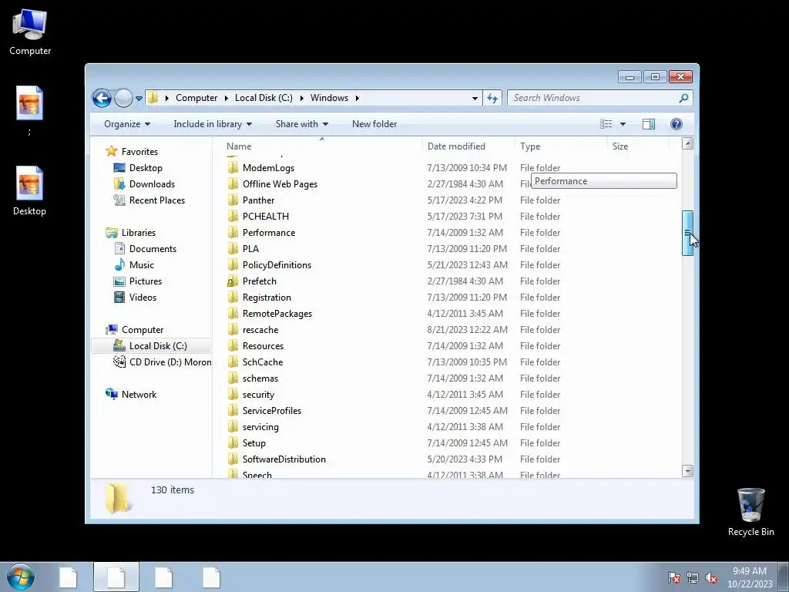The image size is (789, 592).
Task: Select the Performance folder
Action: coord(269,233)
